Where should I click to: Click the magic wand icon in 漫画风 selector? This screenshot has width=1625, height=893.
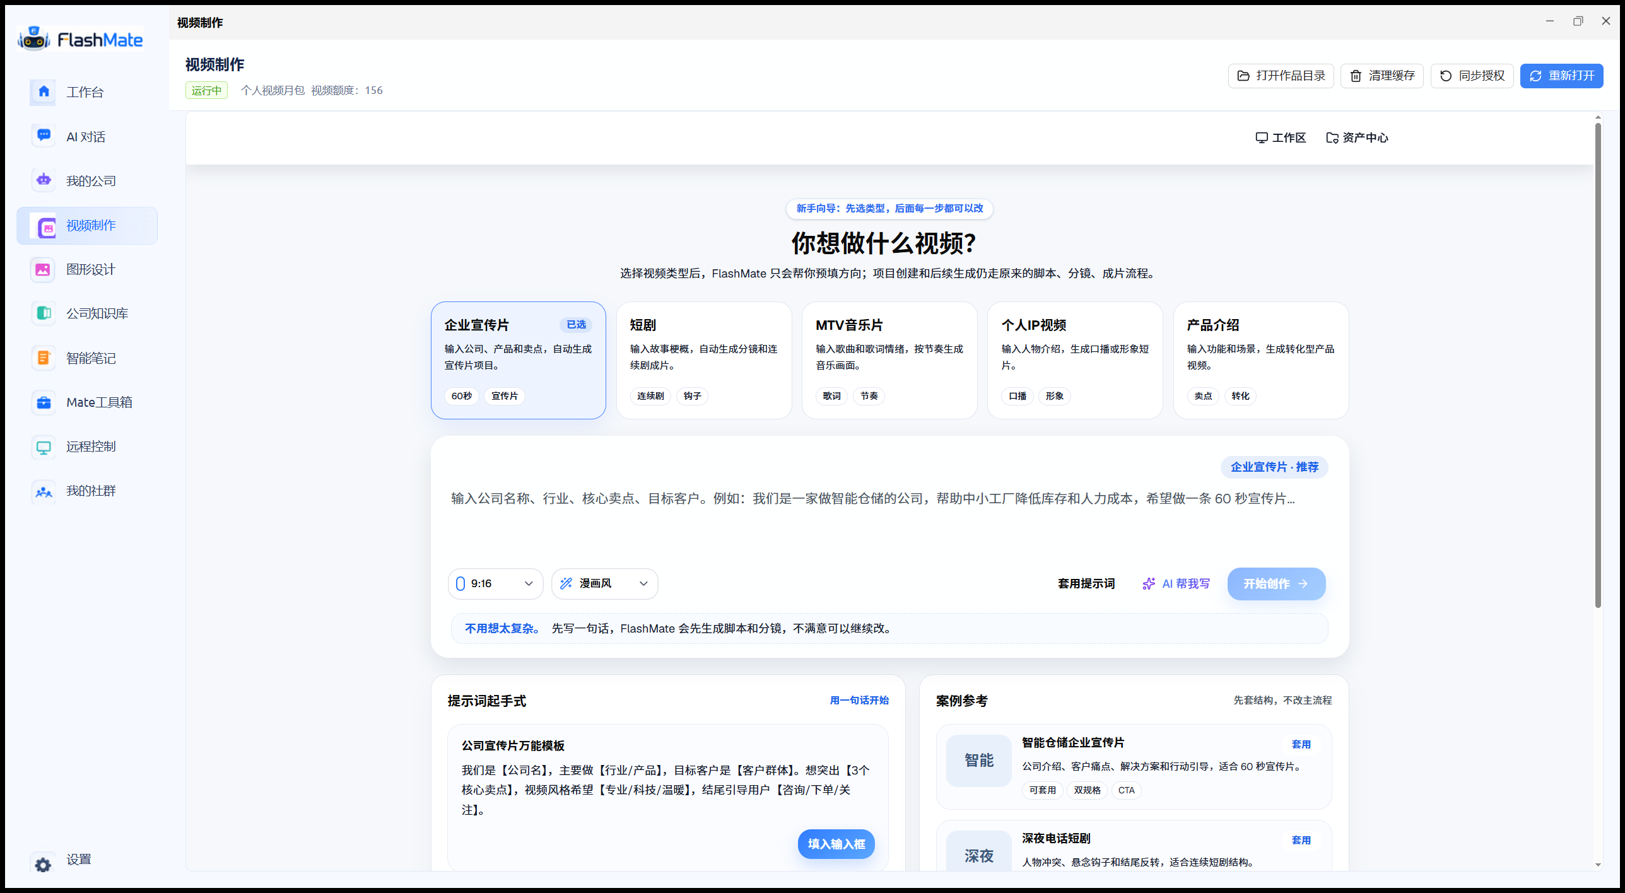(566, 583)
